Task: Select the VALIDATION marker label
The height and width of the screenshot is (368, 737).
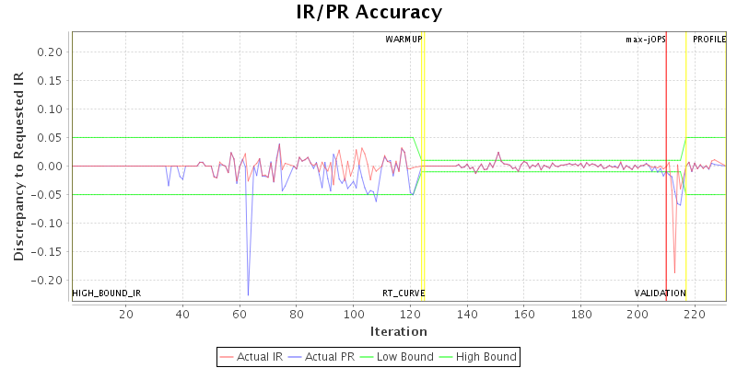Action: pos(660,293)
